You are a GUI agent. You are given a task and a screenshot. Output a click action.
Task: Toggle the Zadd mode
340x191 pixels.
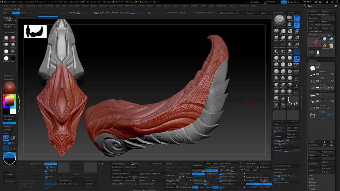tap(15, 13)
